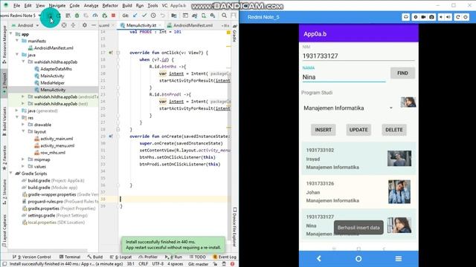
Task: Click volume up icon in Redmi Note_5 window
Action: click(x=448, y=17)
